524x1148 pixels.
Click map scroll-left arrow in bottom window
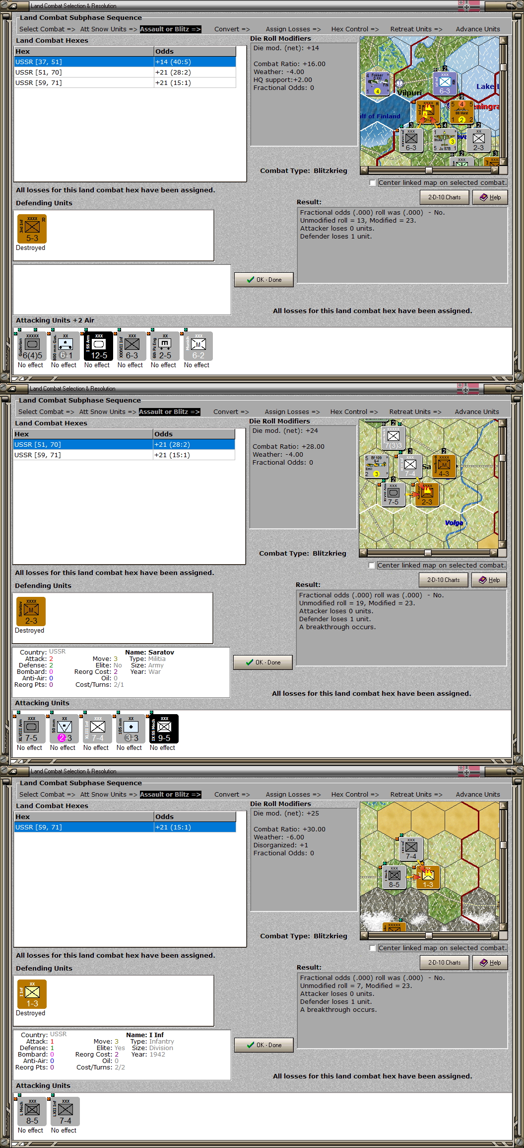click(364, 935)
